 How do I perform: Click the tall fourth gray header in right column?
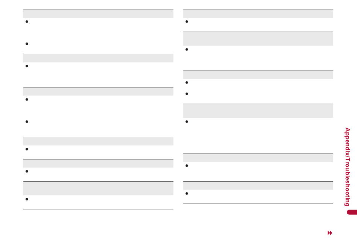pos(258,111)
